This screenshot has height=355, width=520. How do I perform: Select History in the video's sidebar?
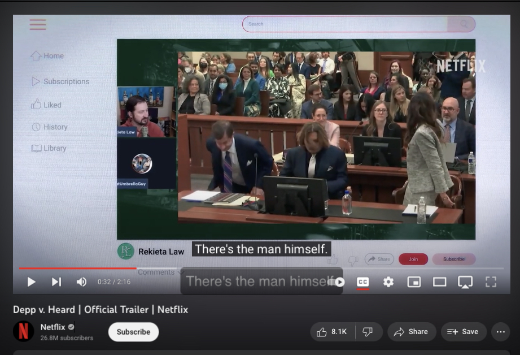coord(50,127)
